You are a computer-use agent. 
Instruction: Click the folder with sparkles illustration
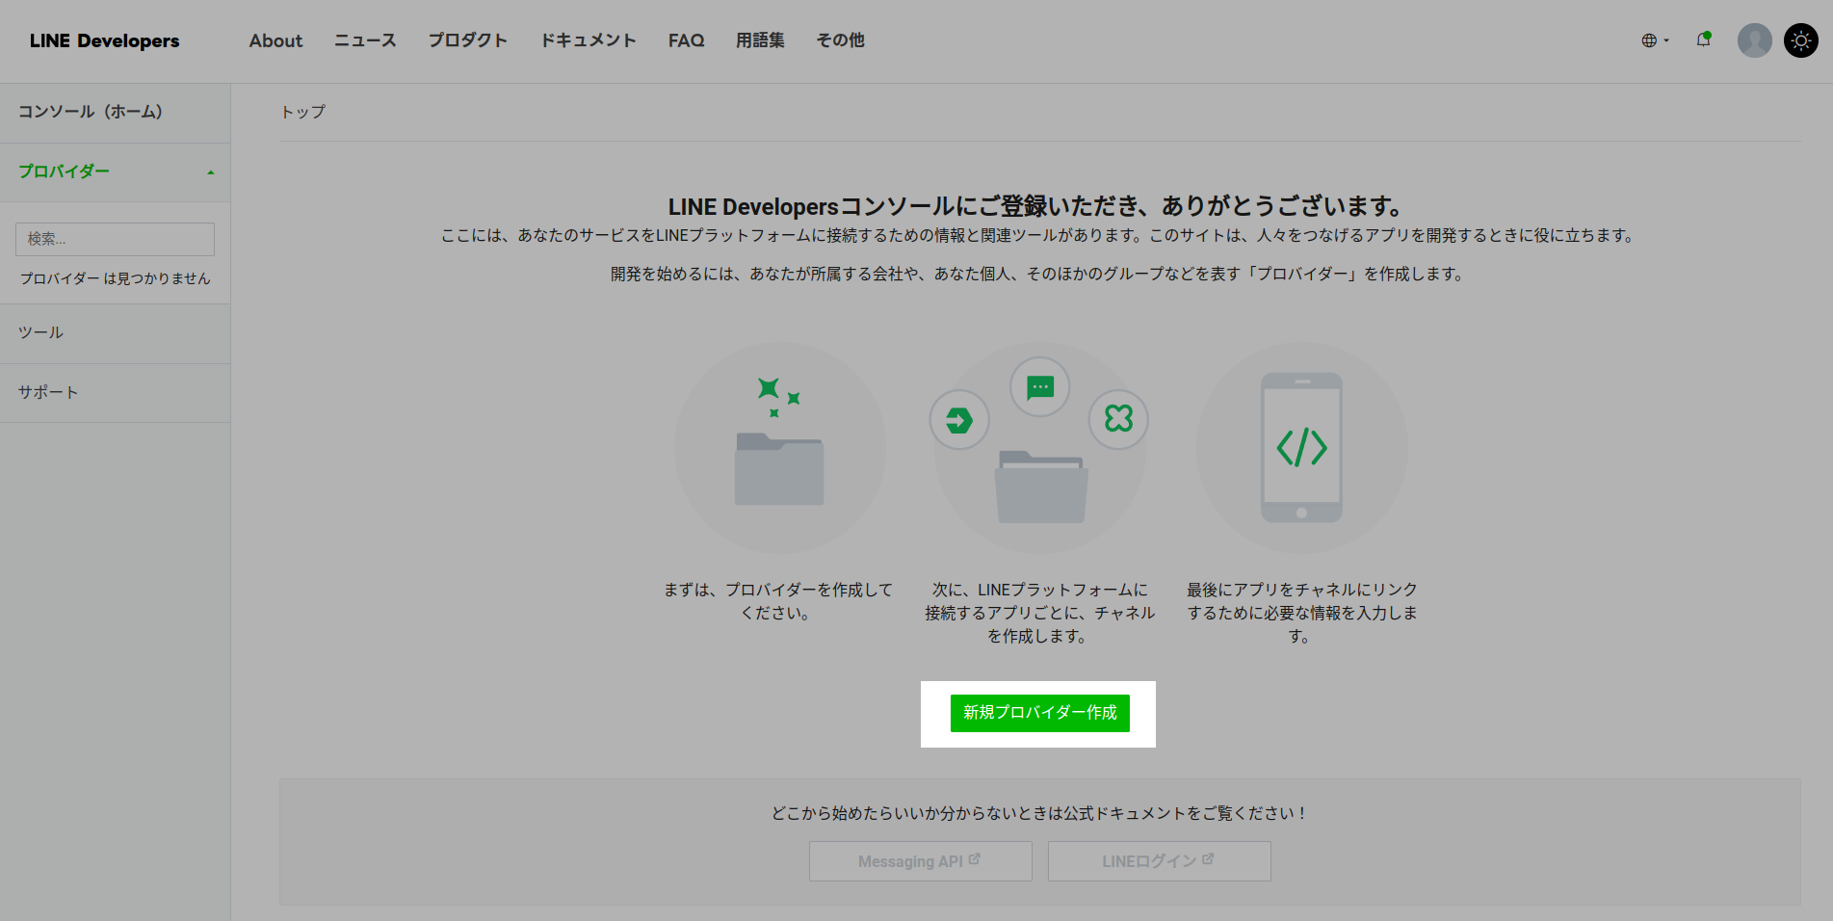coord(779,448)
